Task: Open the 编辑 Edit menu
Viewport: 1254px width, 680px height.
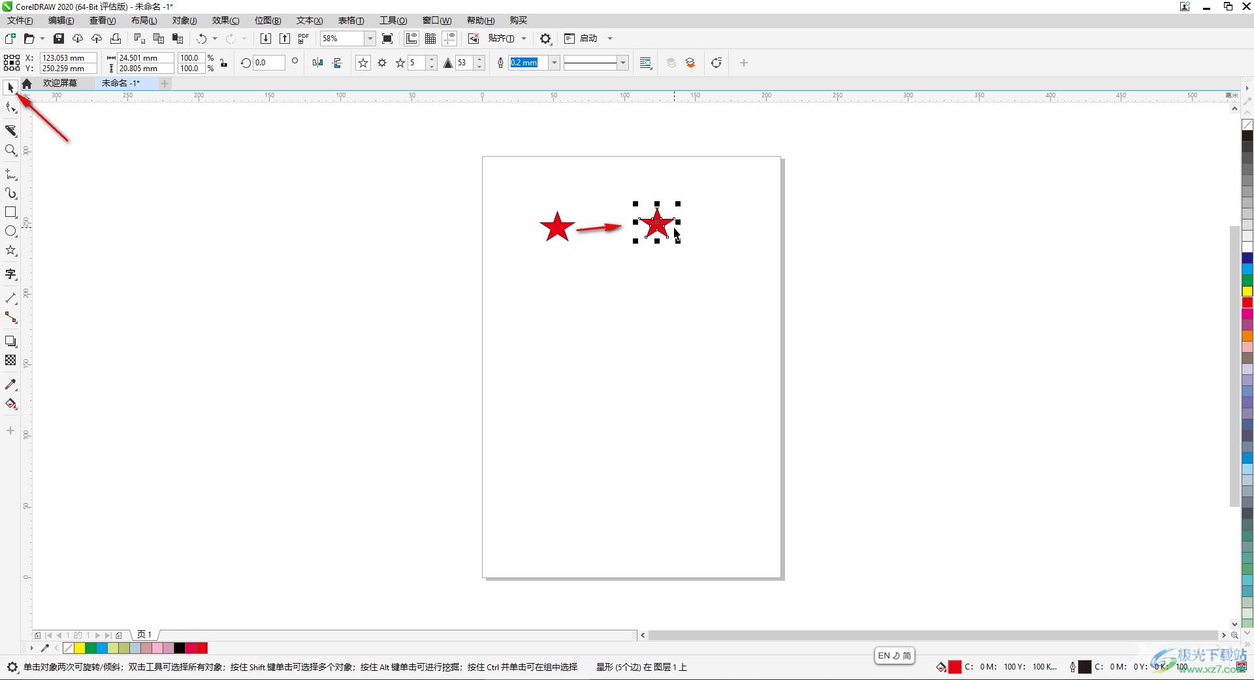Action: (x=61, y=20)
